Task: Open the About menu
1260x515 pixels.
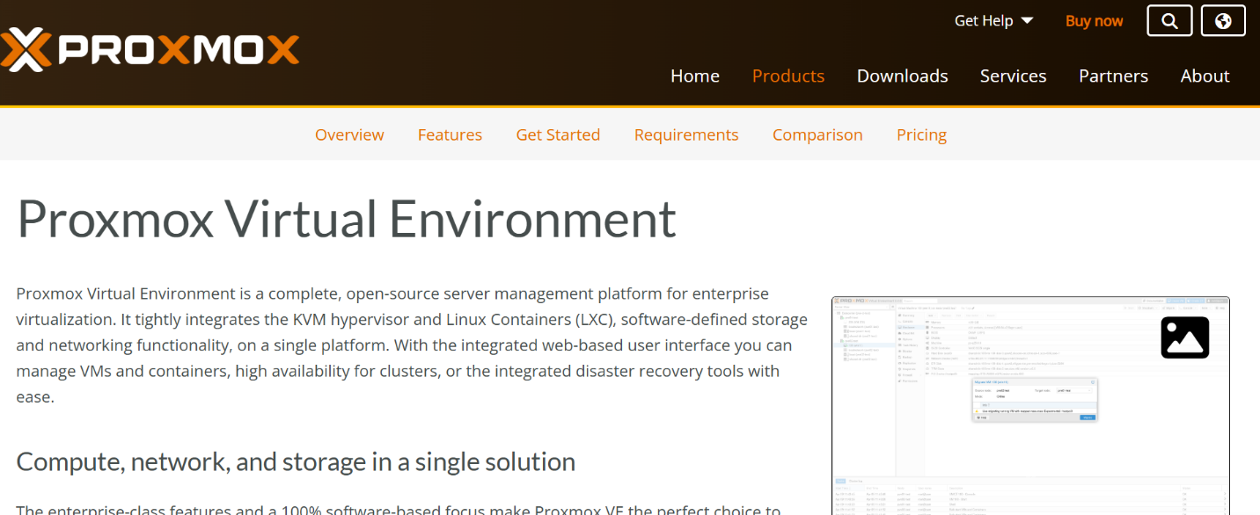Action: (x=1205, y=76)
